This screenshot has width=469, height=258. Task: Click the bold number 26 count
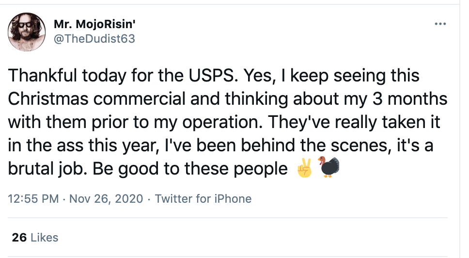[x=19, y=238]
